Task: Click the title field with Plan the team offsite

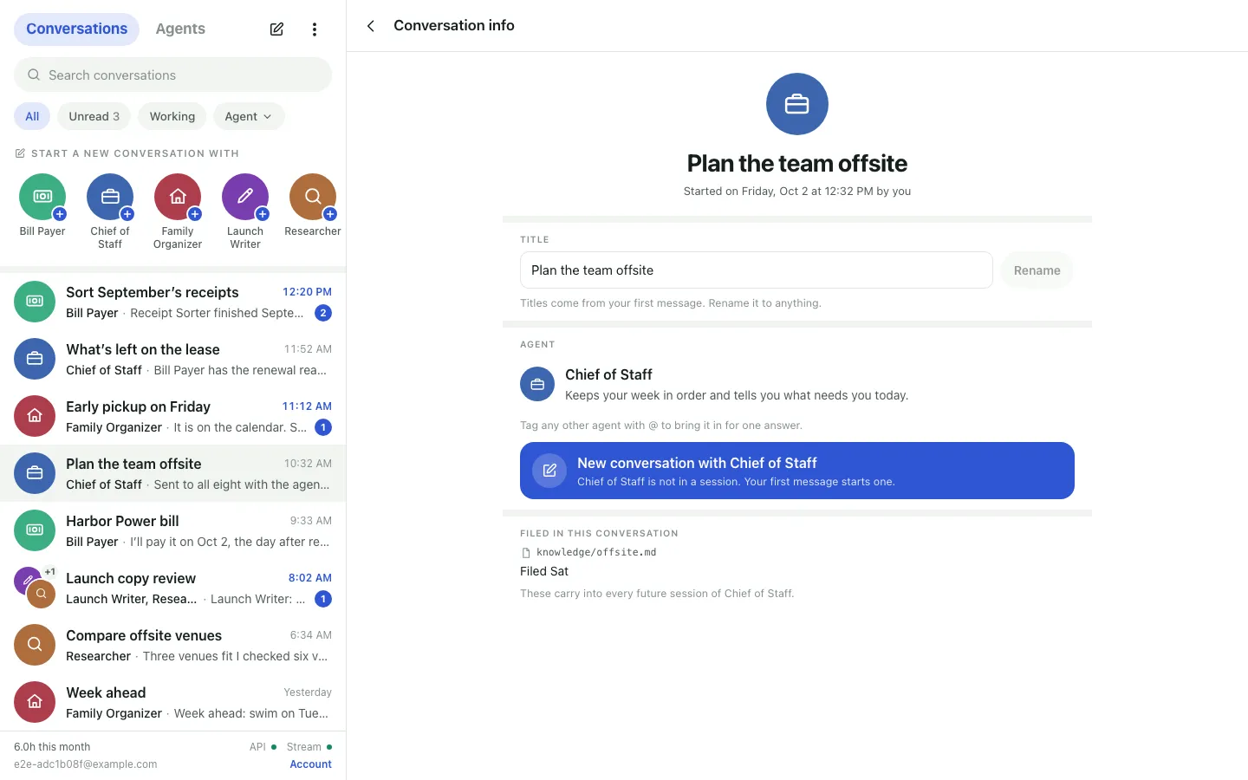Action: point(757,270)
